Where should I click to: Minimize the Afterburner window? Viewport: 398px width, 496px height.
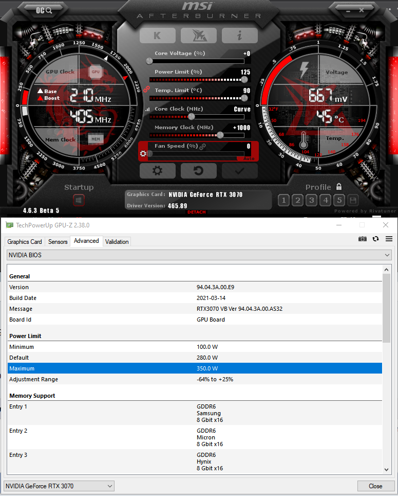[x=348, y=11]
